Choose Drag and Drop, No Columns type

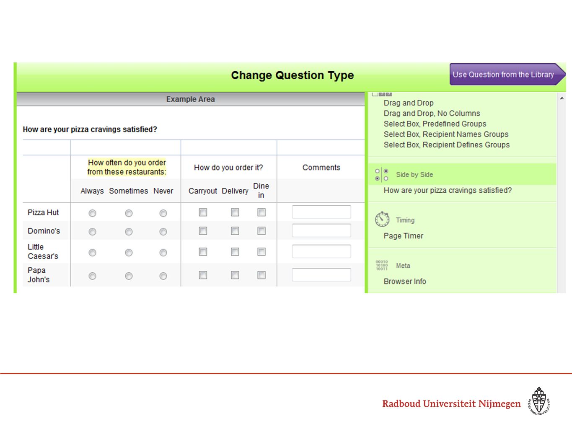pyautogui.click(x=432, y=114)
